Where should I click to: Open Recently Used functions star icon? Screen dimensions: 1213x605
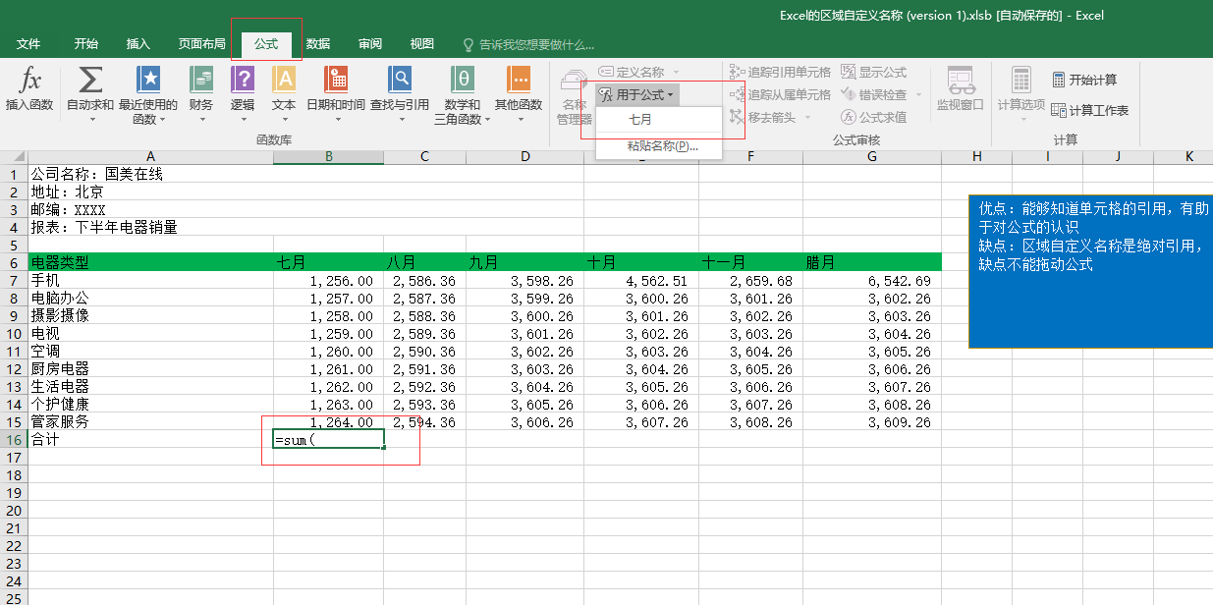click(x=148, y=82)
